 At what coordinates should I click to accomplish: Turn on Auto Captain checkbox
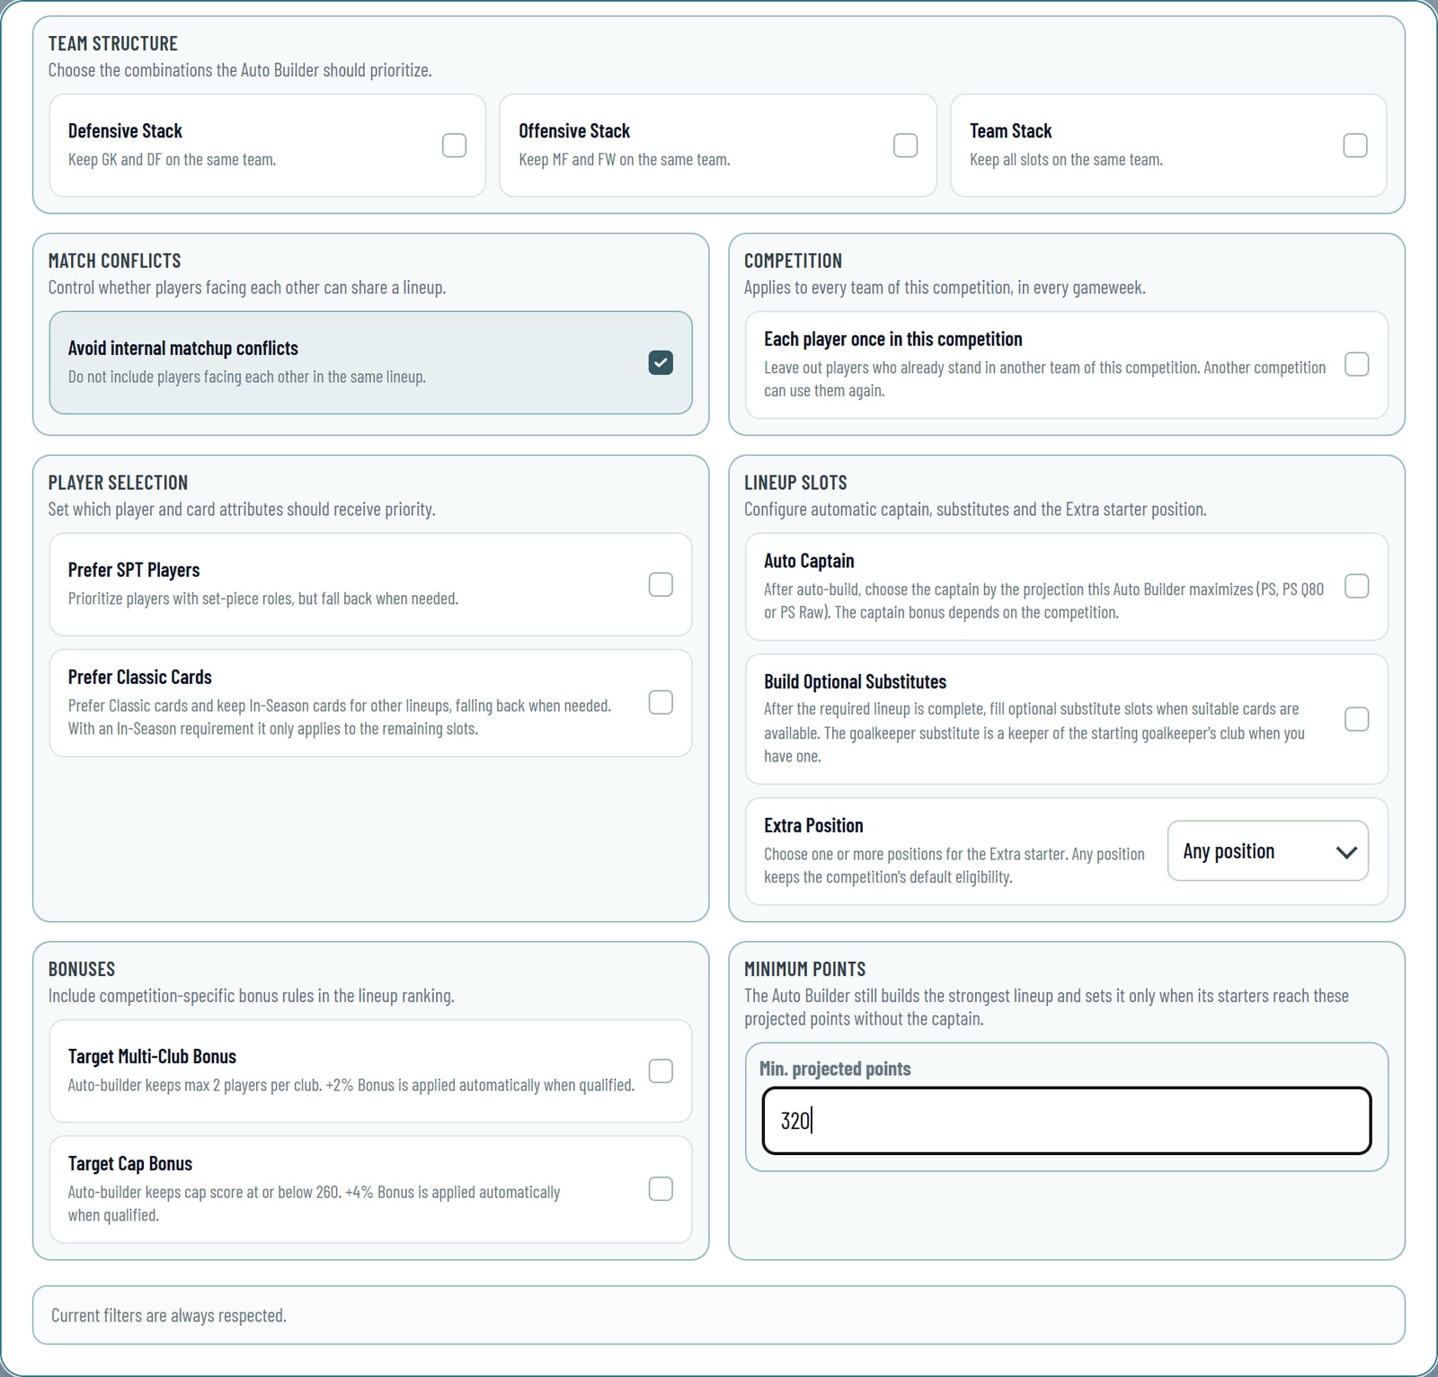point(1356,586)
